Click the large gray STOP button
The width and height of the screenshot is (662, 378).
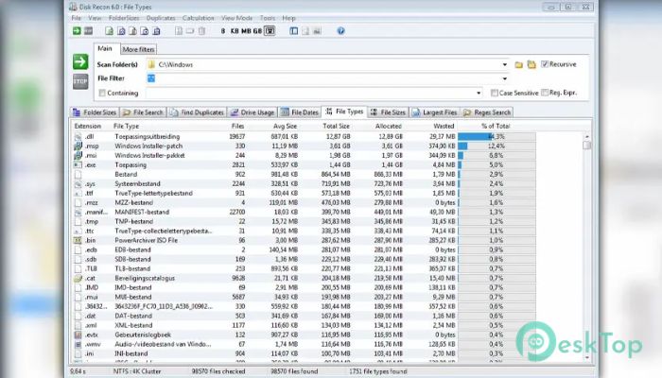80,81
